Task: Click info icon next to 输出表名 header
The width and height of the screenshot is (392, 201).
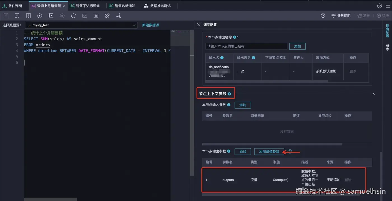Action: pyautogui.click(x=253, y=58)
